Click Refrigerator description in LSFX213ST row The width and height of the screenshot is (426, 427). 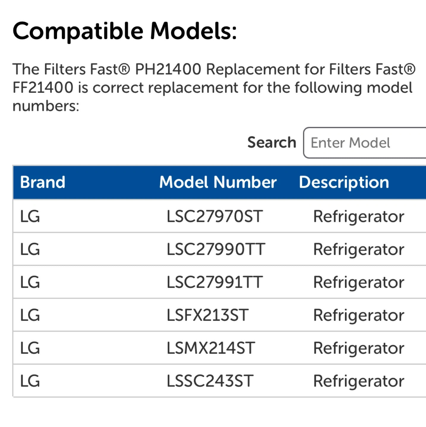(x=359, y=315)
